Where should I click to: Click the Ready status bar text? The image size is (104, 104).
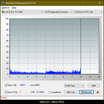coord(4,98)
